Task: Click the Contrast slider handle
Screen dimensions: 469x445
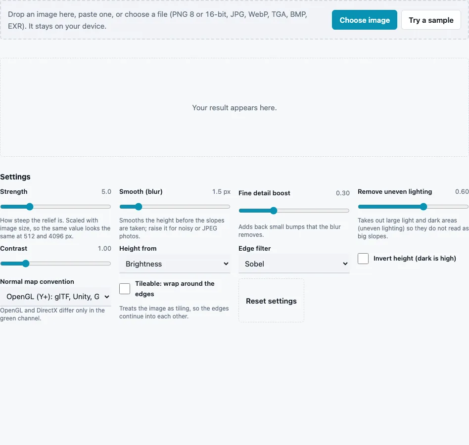Action: (26, 264)
